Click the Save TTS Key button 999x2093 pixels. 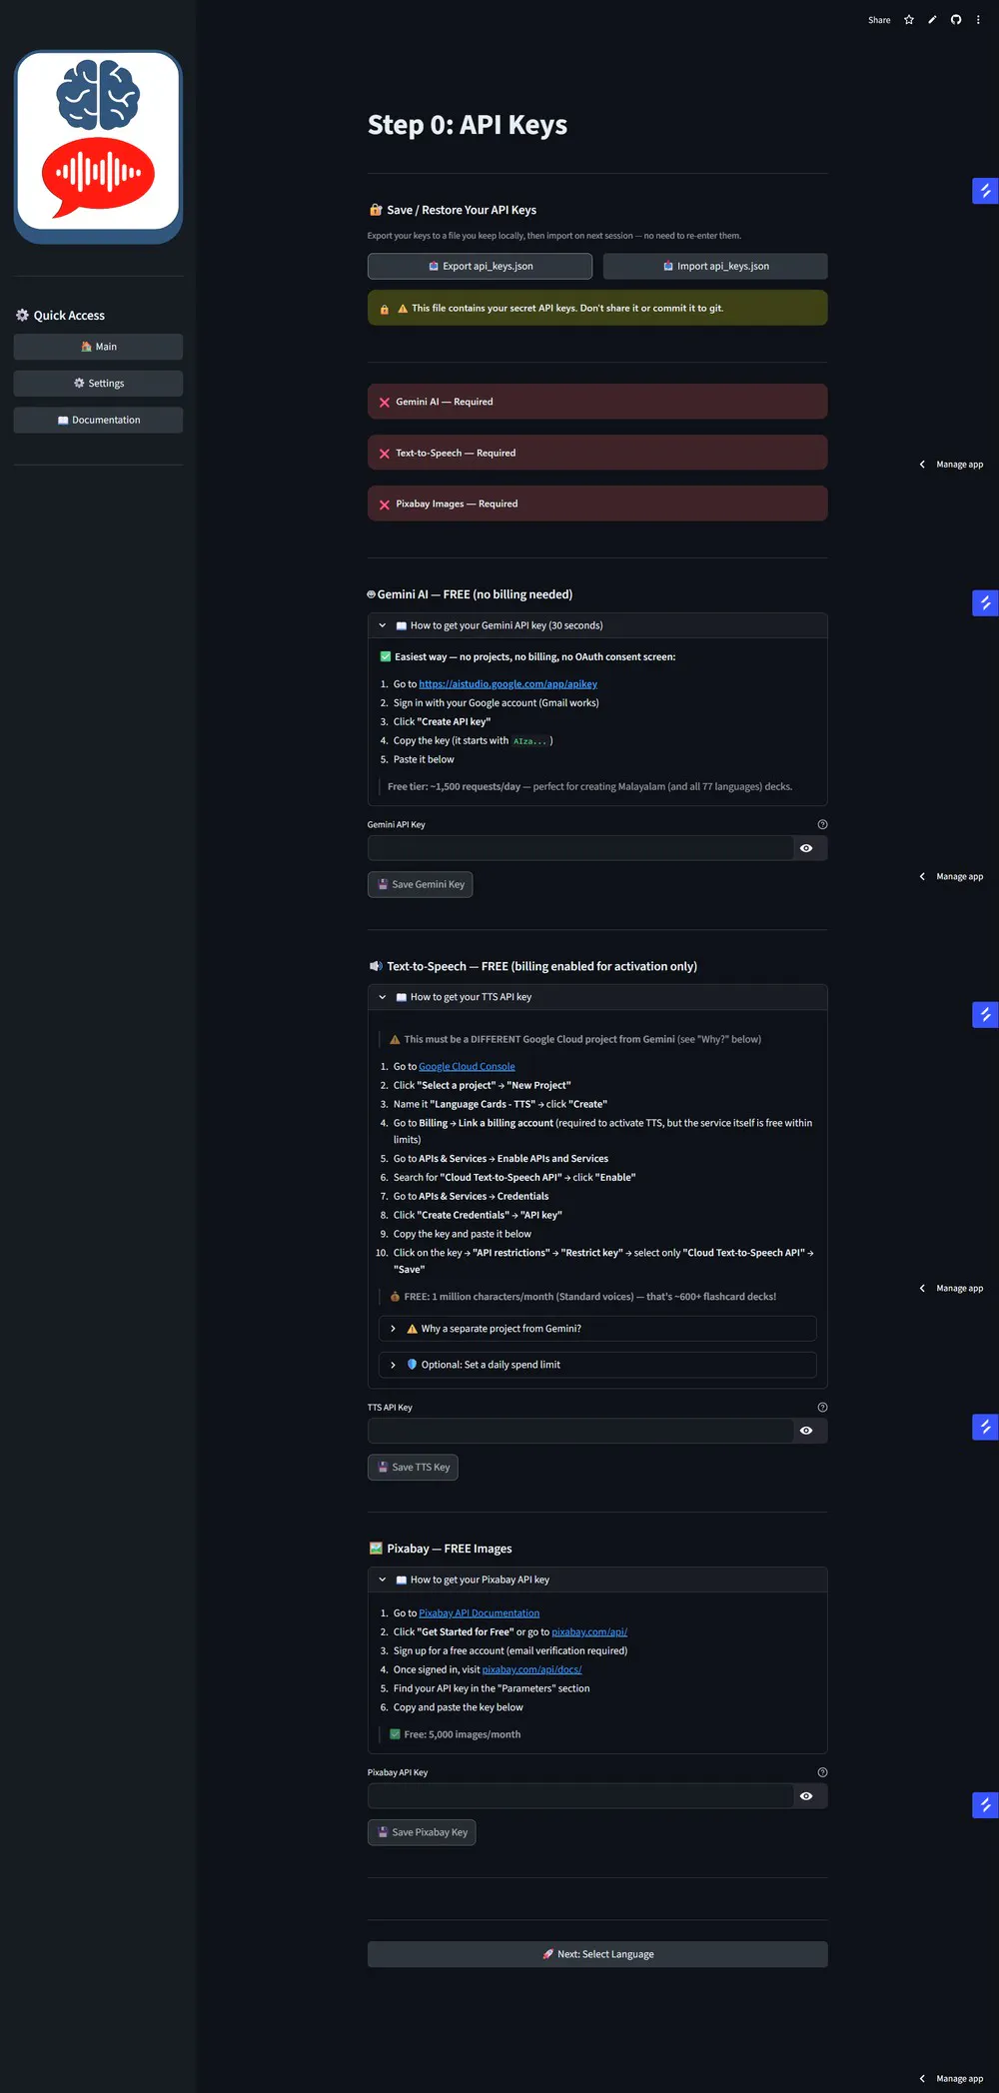[413, 1468]
